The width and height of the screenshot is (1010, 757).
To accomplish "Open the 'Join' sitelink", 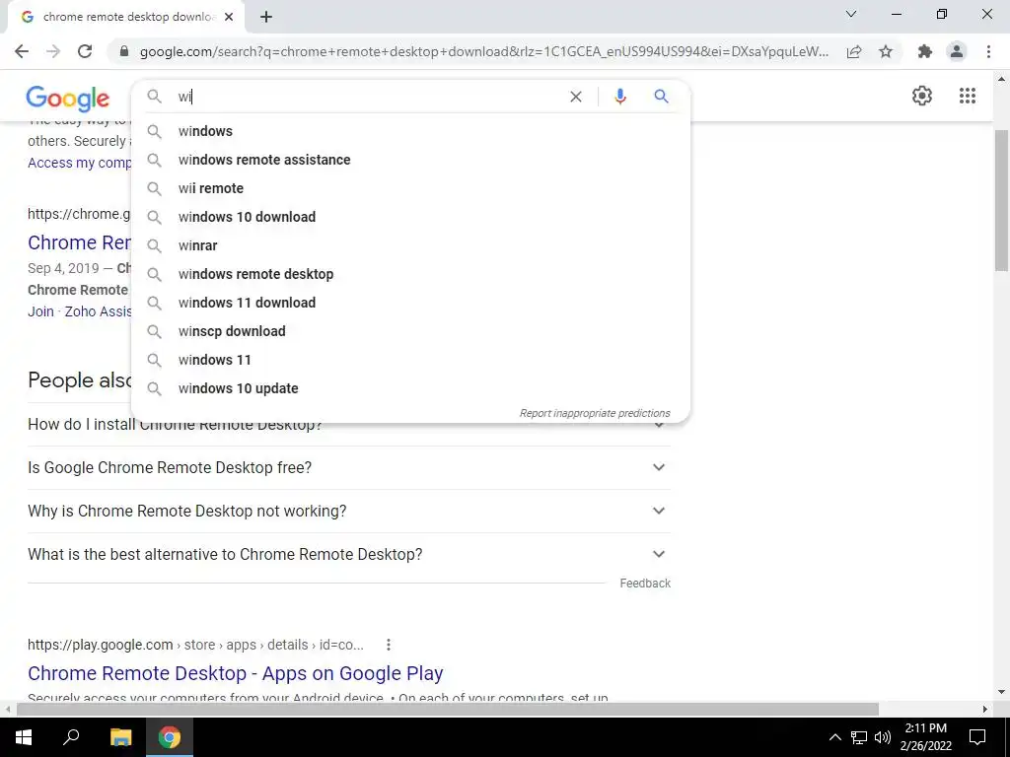I will (x=40, y=311).
